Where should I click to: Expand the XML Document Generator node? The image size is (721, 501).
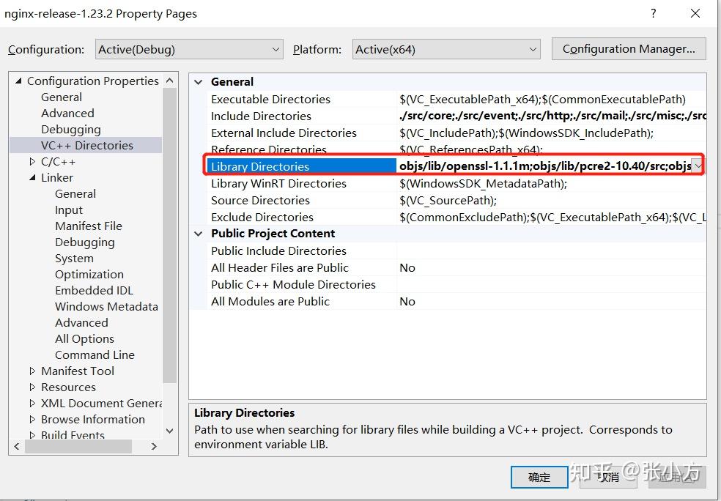(32, 403)
